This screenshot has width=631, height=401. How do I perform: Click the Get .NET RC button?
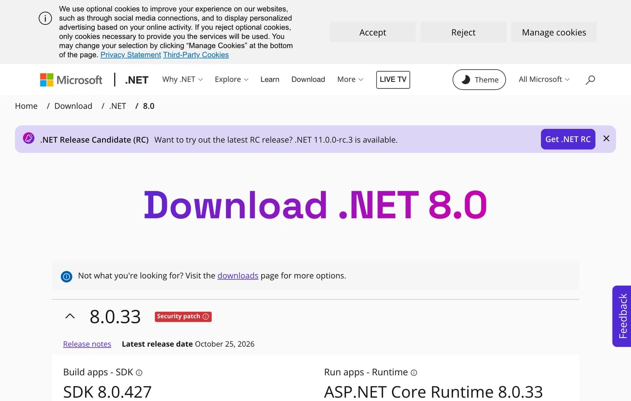tap(568, 139)
